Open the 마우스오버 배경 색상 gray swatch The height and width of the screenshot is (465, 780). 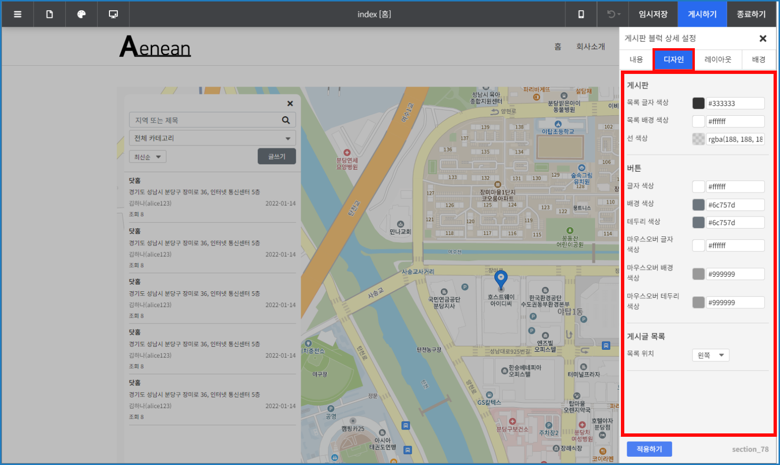click(x=698, y=274)
